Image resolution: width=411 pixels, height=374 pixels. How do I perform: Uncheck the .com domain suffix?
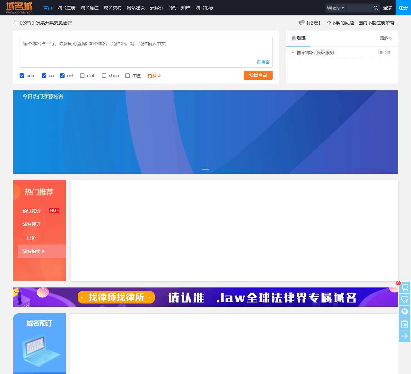[x=22, y=76]
